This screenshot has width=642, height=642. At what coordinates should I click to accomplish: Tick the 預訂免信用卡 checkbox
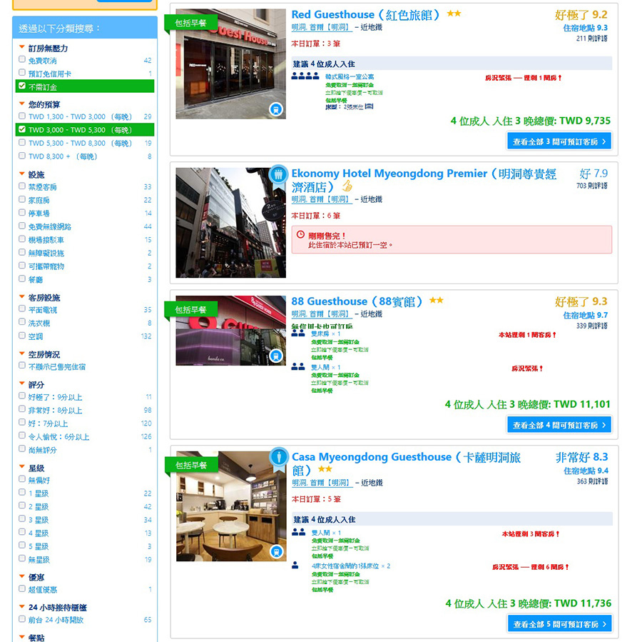point(22,73)
